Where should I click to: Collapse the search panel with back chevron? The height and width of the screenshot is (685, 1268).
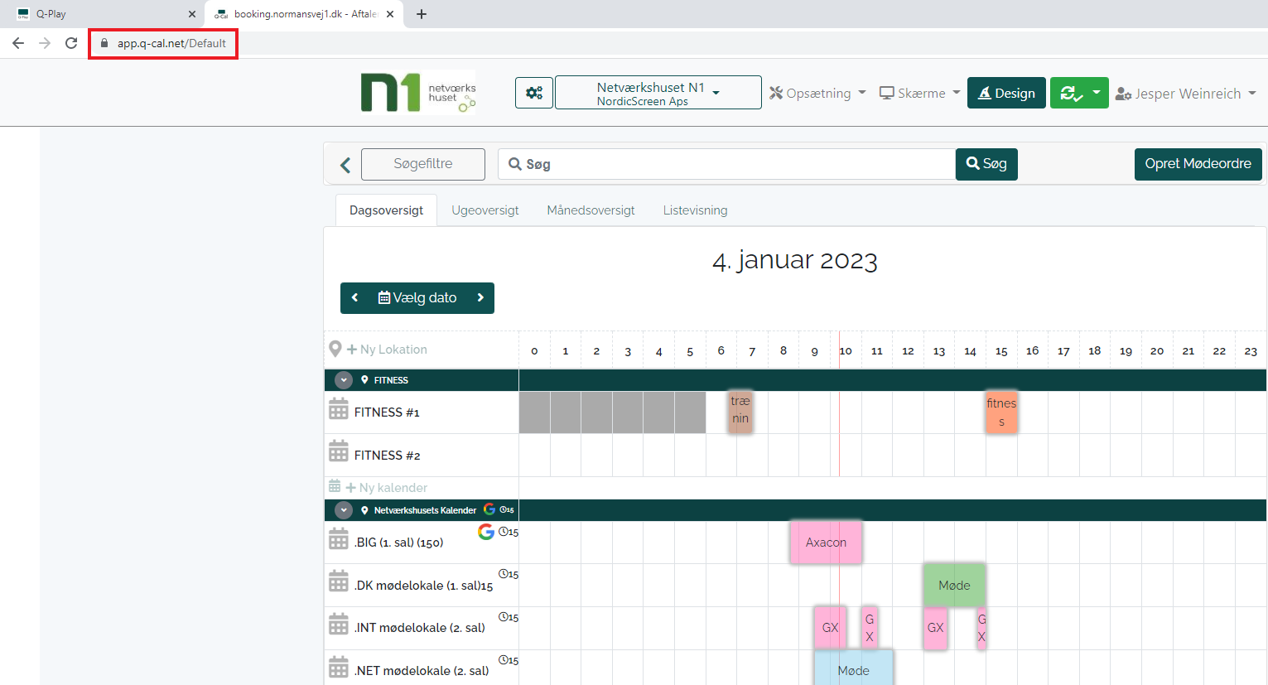(x=345, y=165)
